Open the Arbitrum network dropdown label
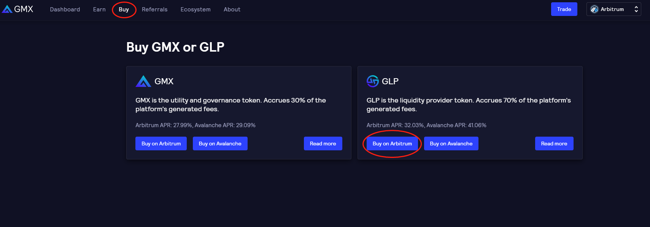The height and width of the screenshot is (227, 650). coord(612,9)
